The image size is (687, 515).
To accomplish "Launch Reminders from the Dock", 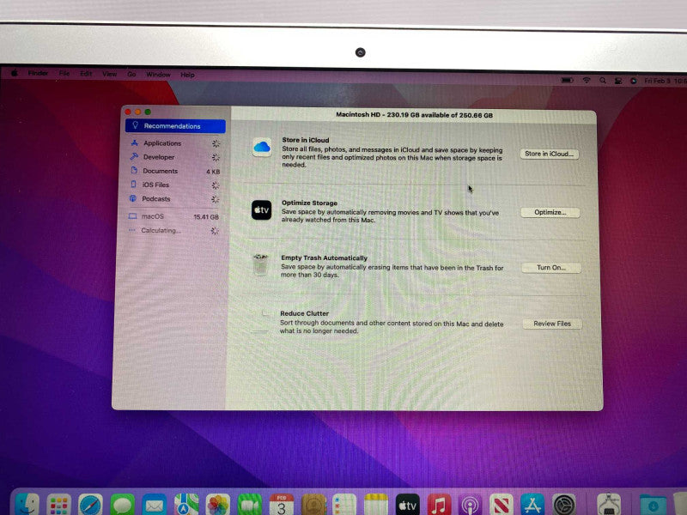I will coord(344,505).
